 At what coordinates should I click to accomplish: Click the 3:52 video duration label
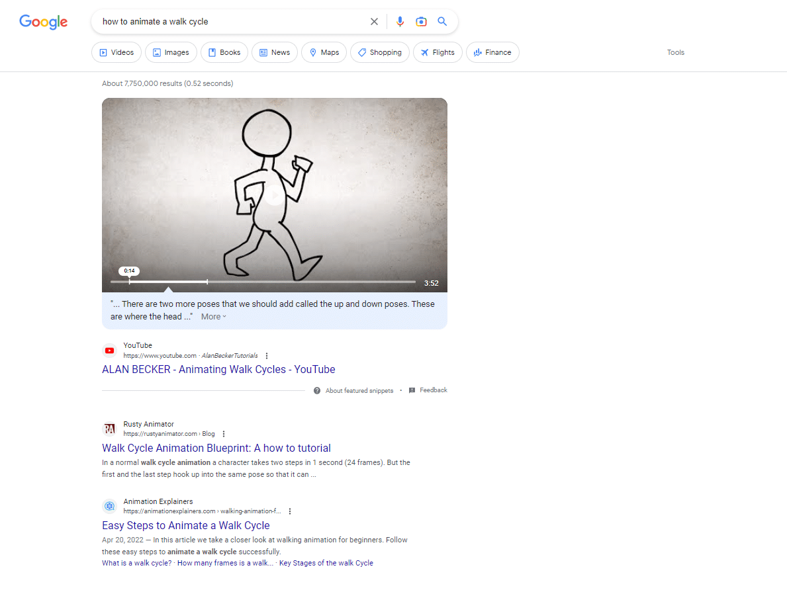coord(431,283)
